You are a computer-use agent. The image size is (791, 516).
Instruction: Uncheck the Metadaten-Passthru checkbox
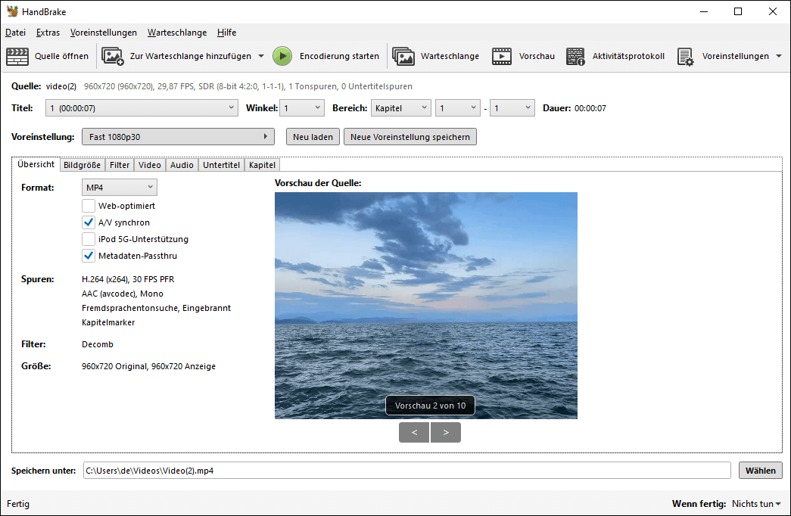pyautogui.click(x=89, y=256)
